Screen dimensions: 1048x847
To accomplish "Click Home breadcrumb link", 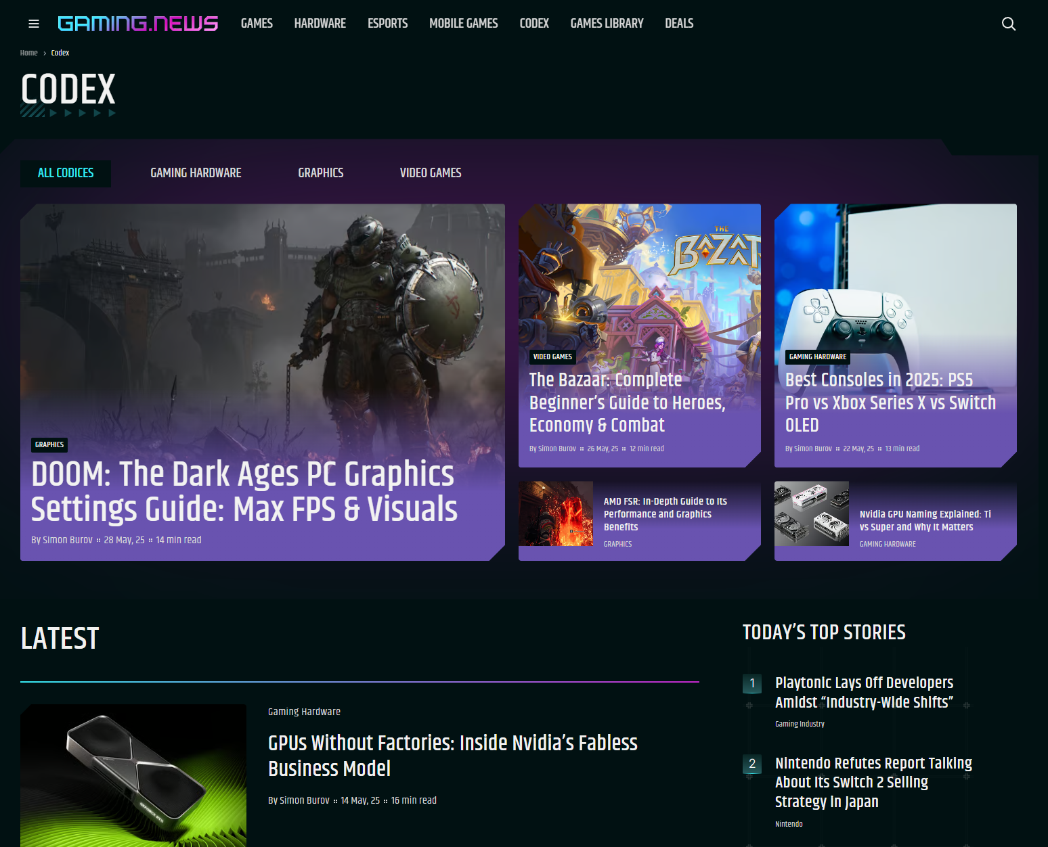I will point(28,53).
